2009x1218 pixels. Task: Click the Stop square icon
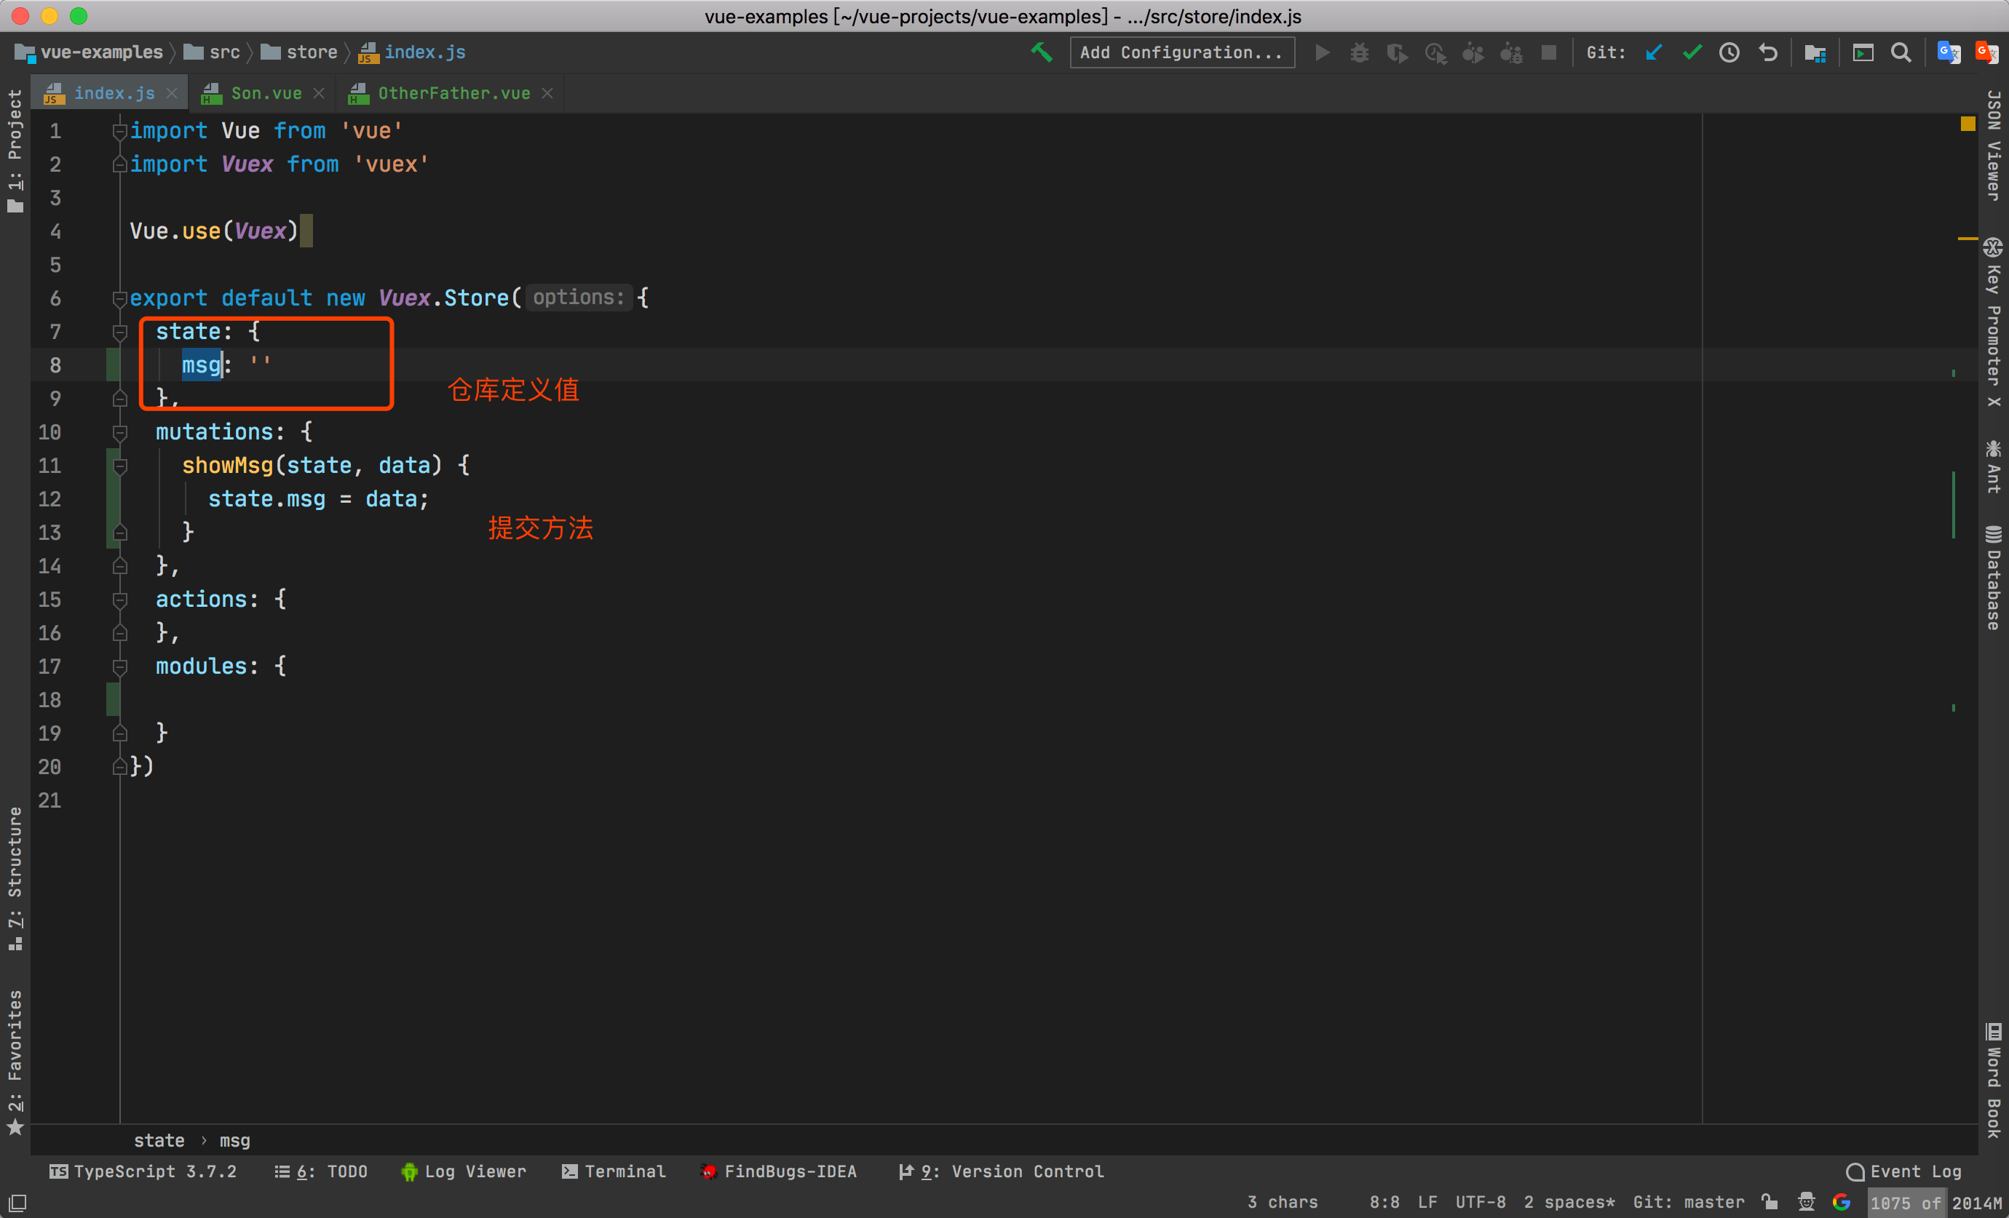click(1548, 53)
